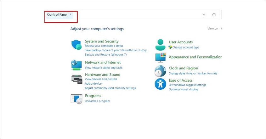
Task: Open Appearance and Personalization heading
Action: 195,57
